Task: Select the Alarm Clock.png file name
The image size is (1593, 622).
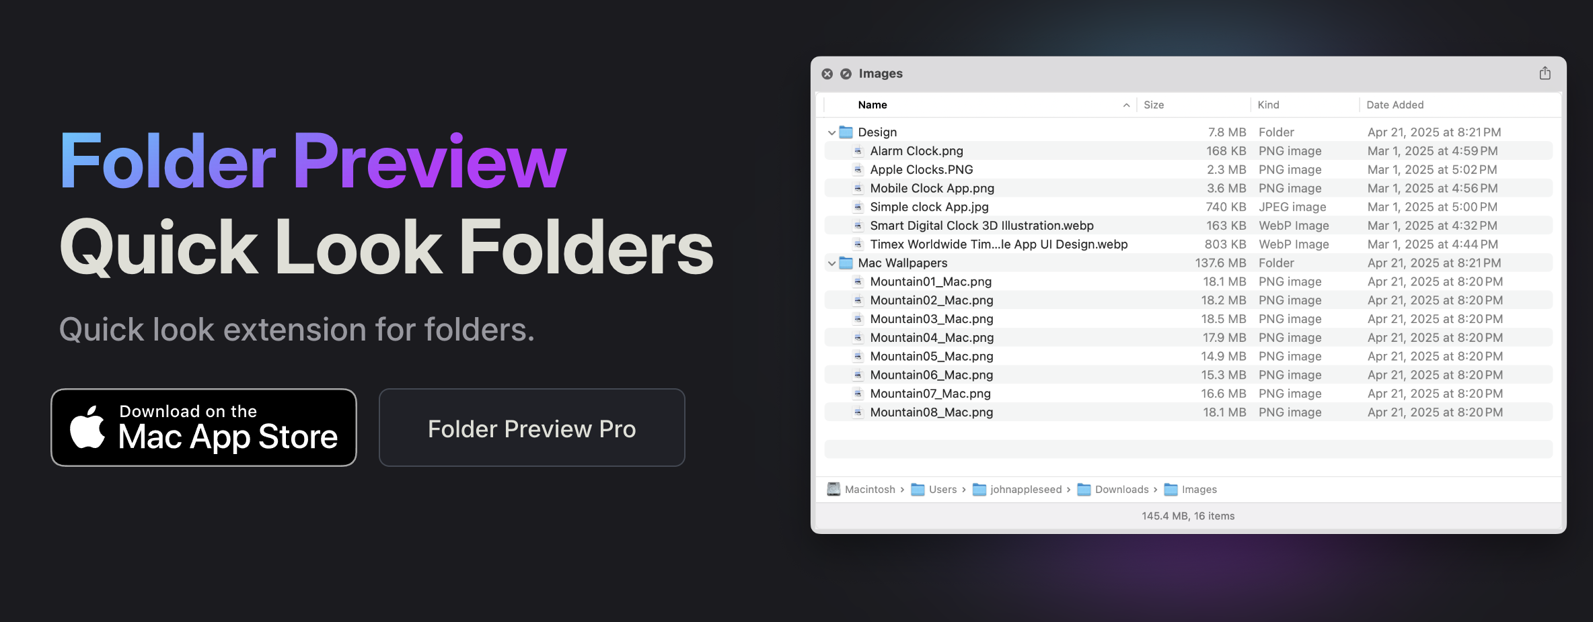Action: pyautogui.click(x=916, y=151)
